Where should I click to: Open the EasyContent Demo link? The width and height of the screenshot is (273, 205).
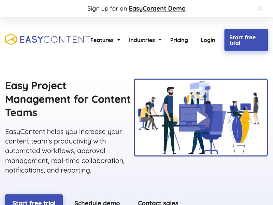pos(157,9)
